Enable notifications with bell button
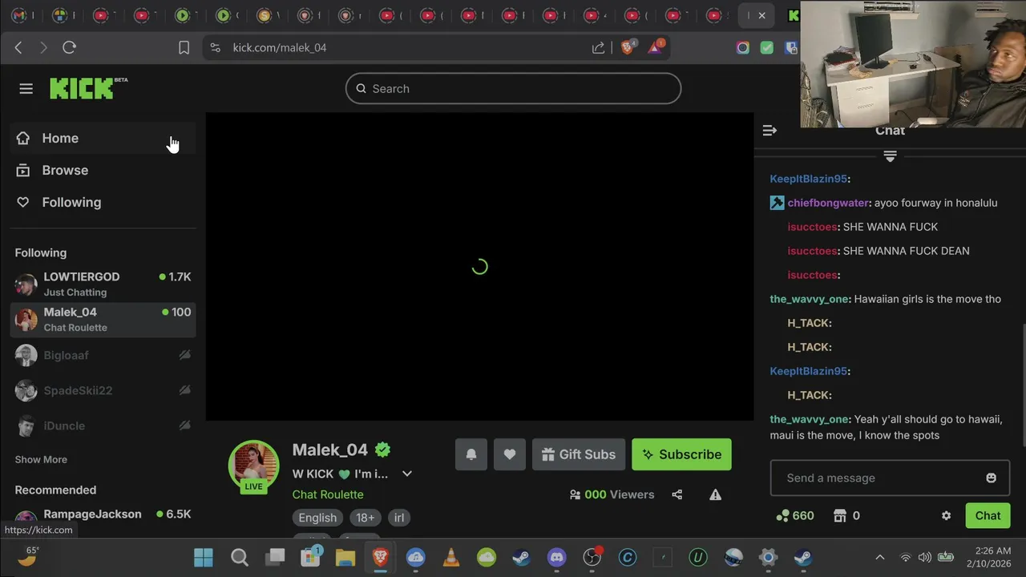 coord(471,454)
